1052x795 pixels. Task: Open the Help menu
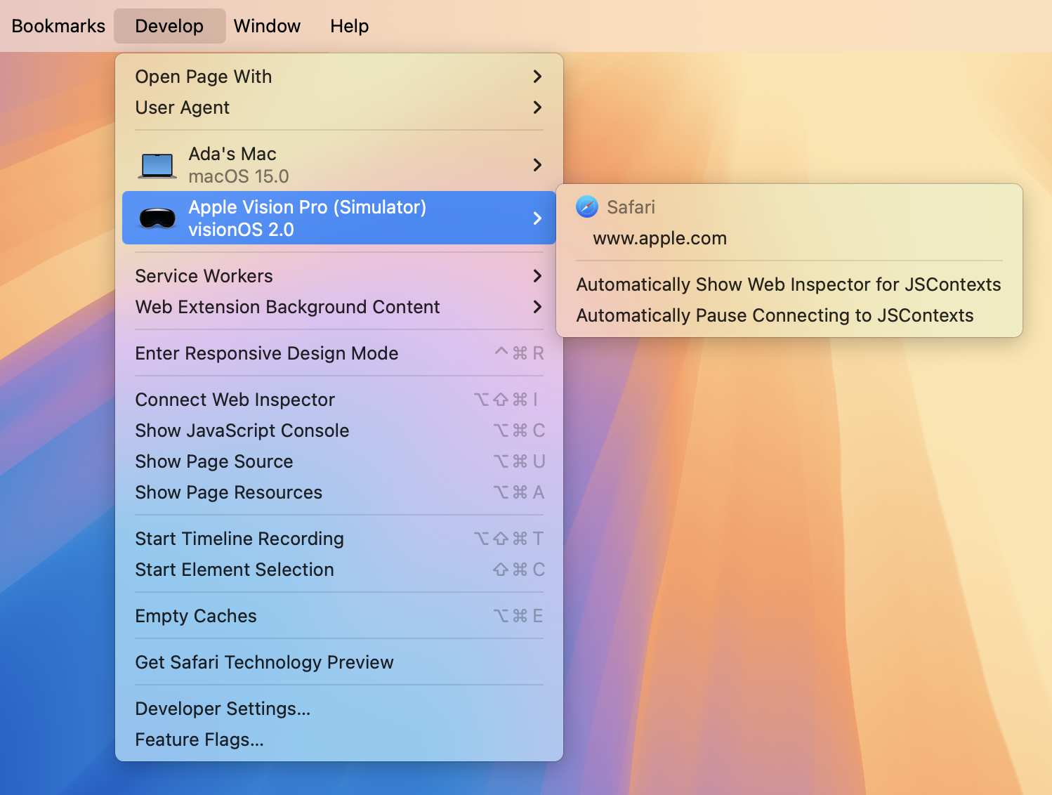[349, 26]
